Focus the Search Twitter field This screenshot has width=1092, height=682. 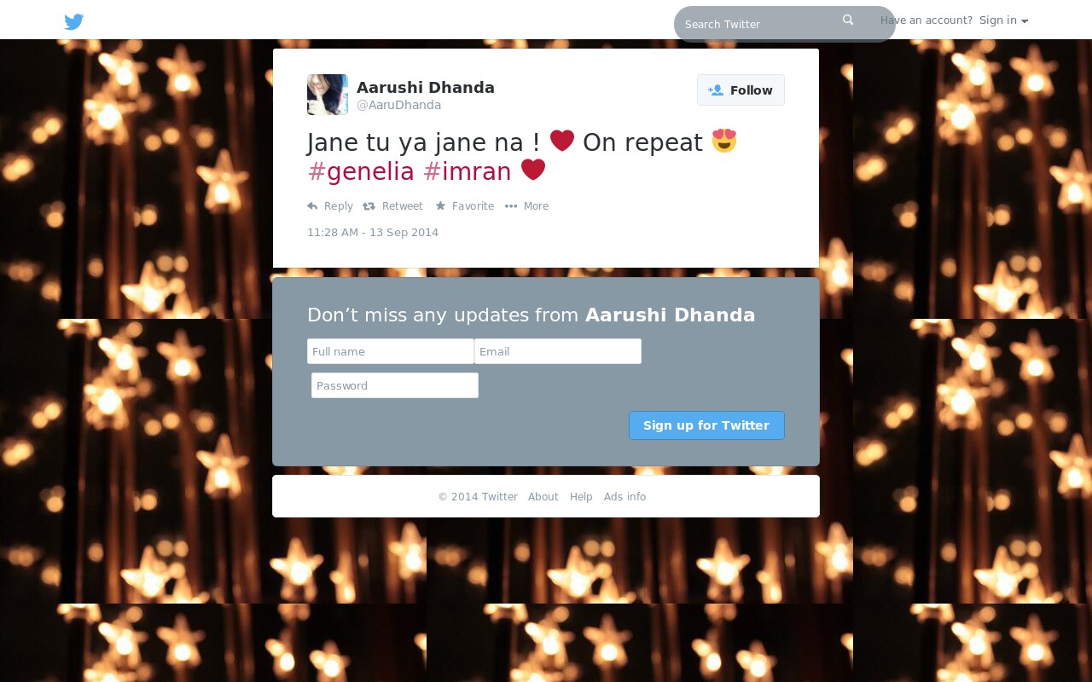pos(759,24)
